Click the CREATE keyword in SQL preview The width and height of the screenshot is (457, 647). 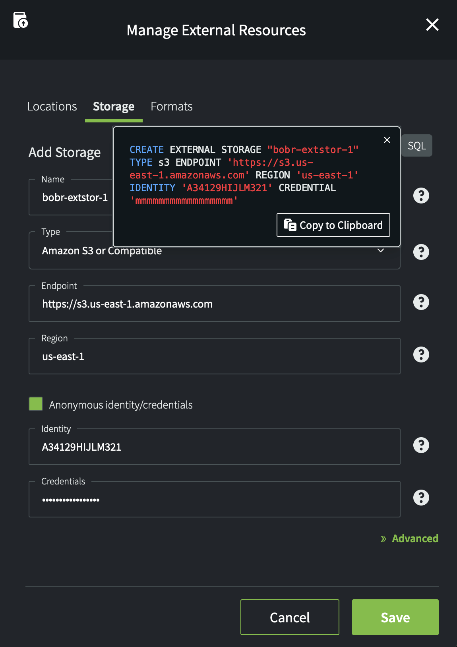(147, 150)
